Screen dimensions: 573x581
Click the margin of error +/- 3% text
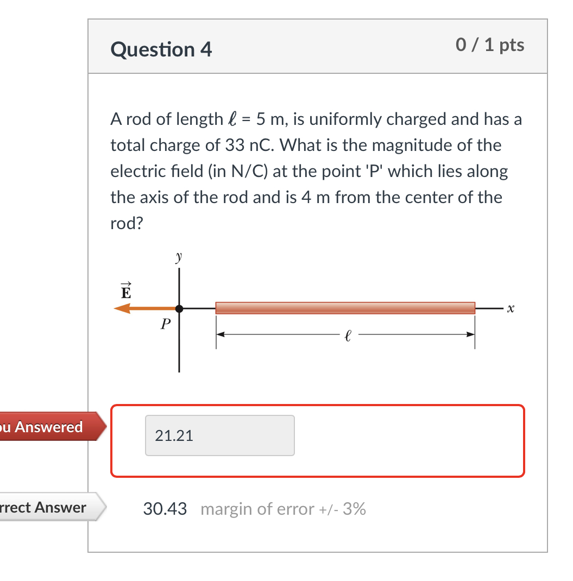tap(284, 509)
